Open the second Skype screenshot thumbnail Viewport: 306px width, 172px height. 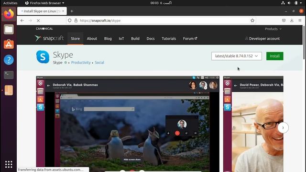253,124
